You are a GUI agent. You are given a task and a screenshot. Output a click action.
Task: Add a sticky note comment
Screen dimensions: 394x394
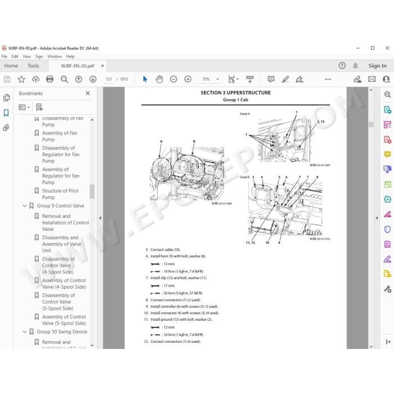(271, 79)
